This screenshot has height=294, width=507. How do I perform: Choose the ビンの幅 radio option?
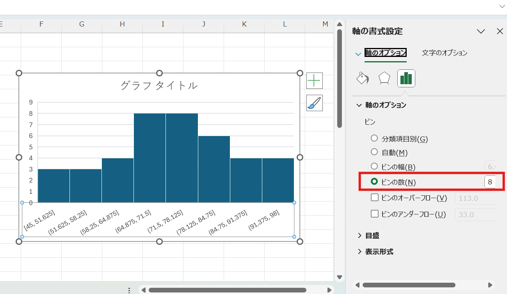click(374, 167)
